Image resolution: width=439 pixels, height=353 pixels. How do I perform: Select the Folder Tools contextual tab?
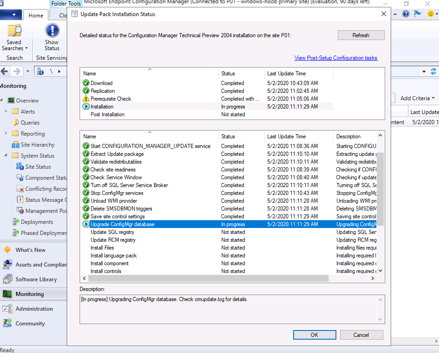click(x=66, y=3)
